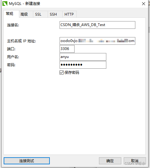Screen dimensions: 150x168
Task: Click the green Navicat icon in title bar
Action: pos(5,4)
